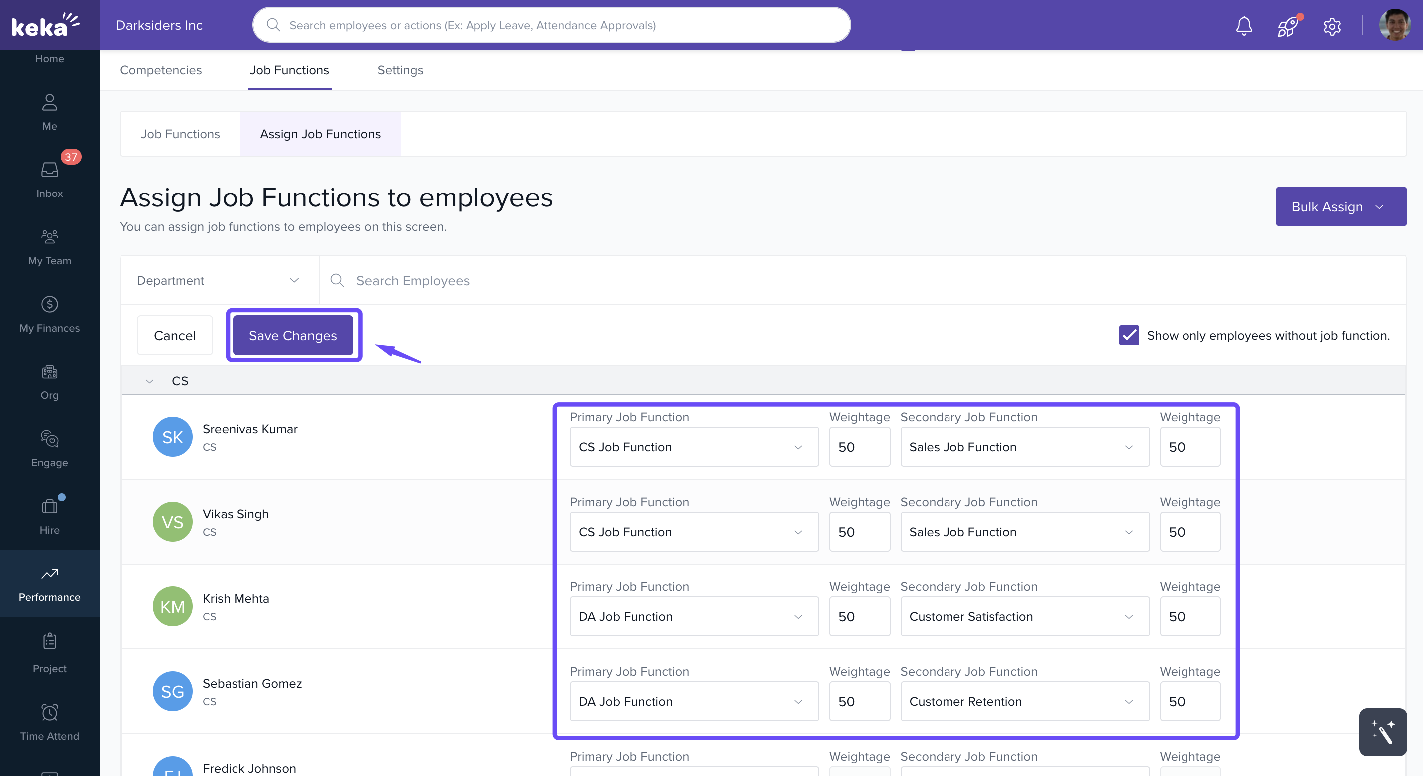Viewport: 1423px width, 776px height.
Task: Click the Save Changes button
Action: (x=293, y=335)
